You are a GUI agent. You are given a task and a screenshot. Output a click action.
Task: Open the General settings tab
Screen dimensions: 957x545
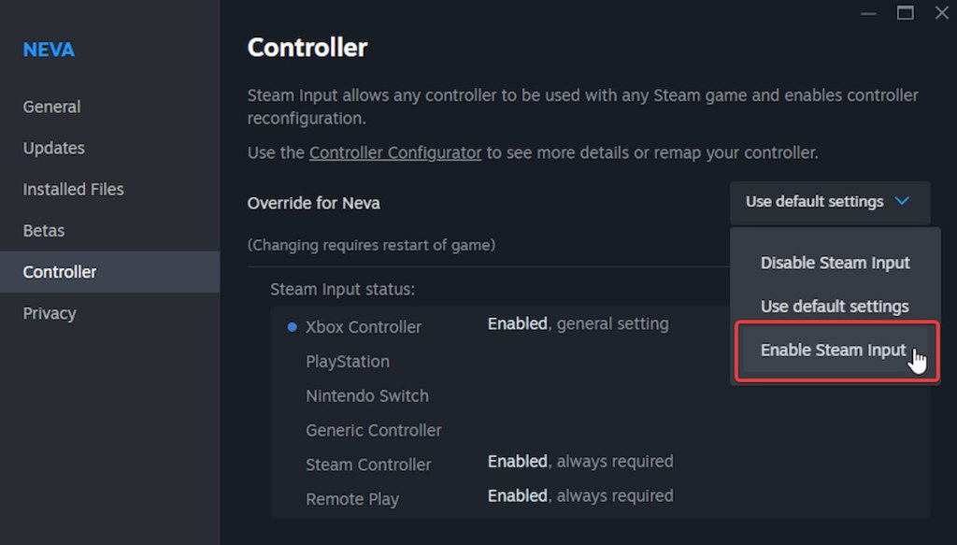[51, 107]
